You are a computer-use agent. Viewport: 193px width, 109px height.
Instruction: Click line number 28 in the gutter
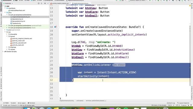point(51,65)
